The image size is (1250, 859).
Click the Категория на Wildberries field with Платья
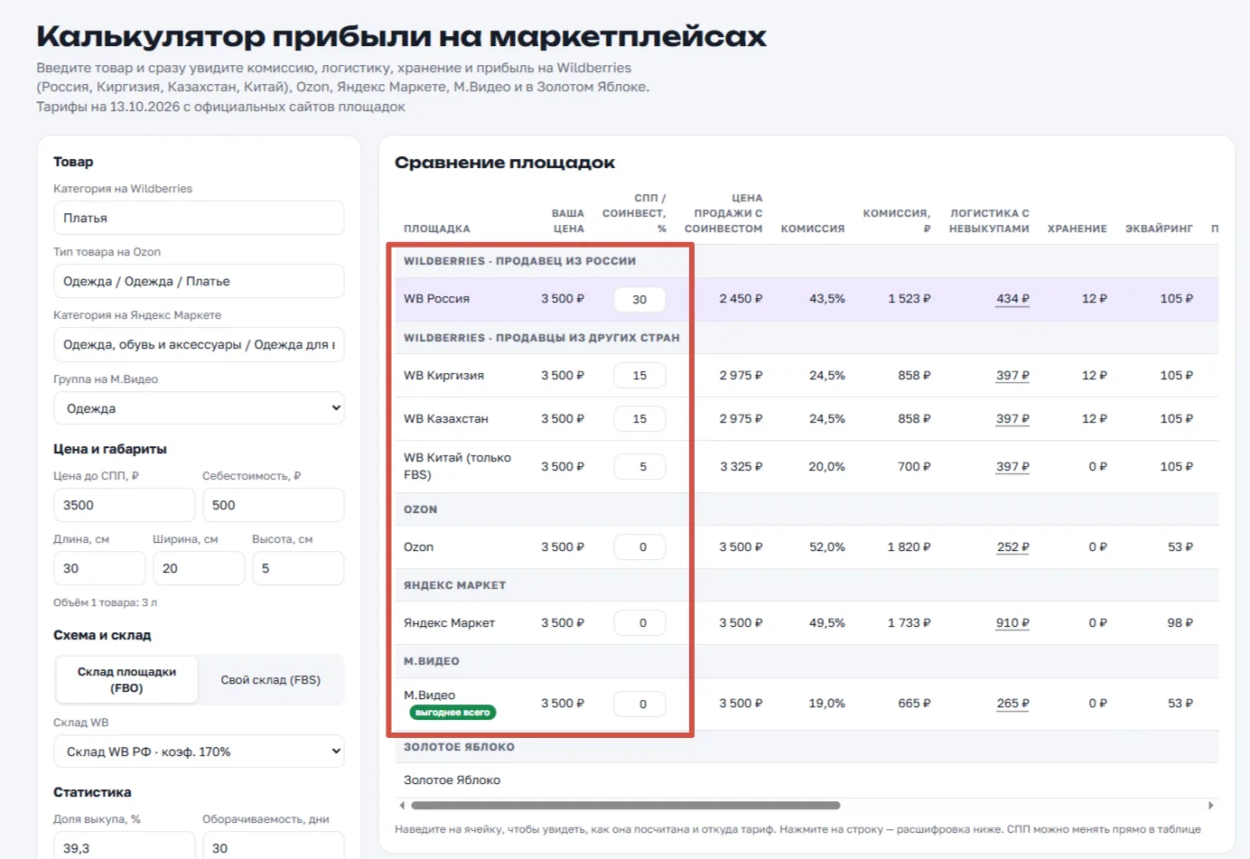(199, 218)
